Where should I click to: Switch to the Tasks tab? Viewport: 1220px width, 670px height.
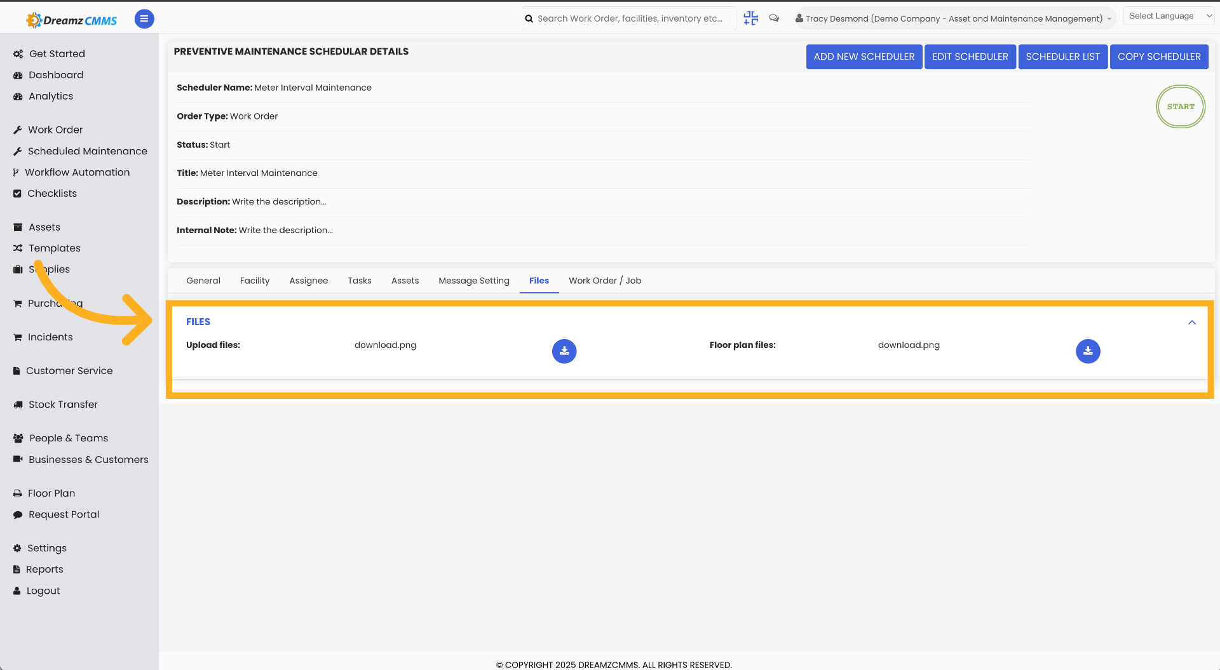360,281
